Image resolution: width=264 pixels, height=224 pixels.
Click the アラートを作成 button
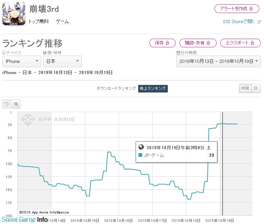coord(237,9)
